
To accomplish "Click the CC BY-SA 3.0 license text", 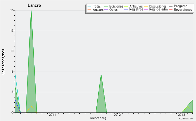I will point(186,118).
